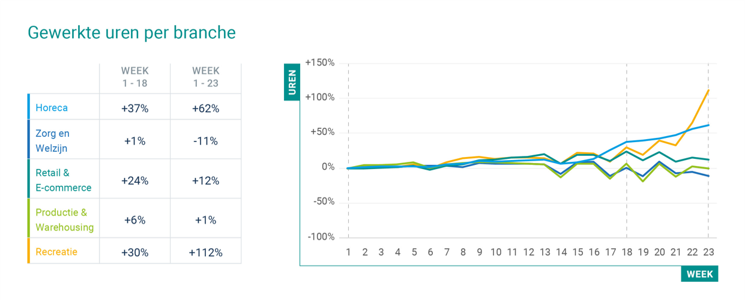
Task: Click week 23 on the x-axis
Action: (708, 252)
